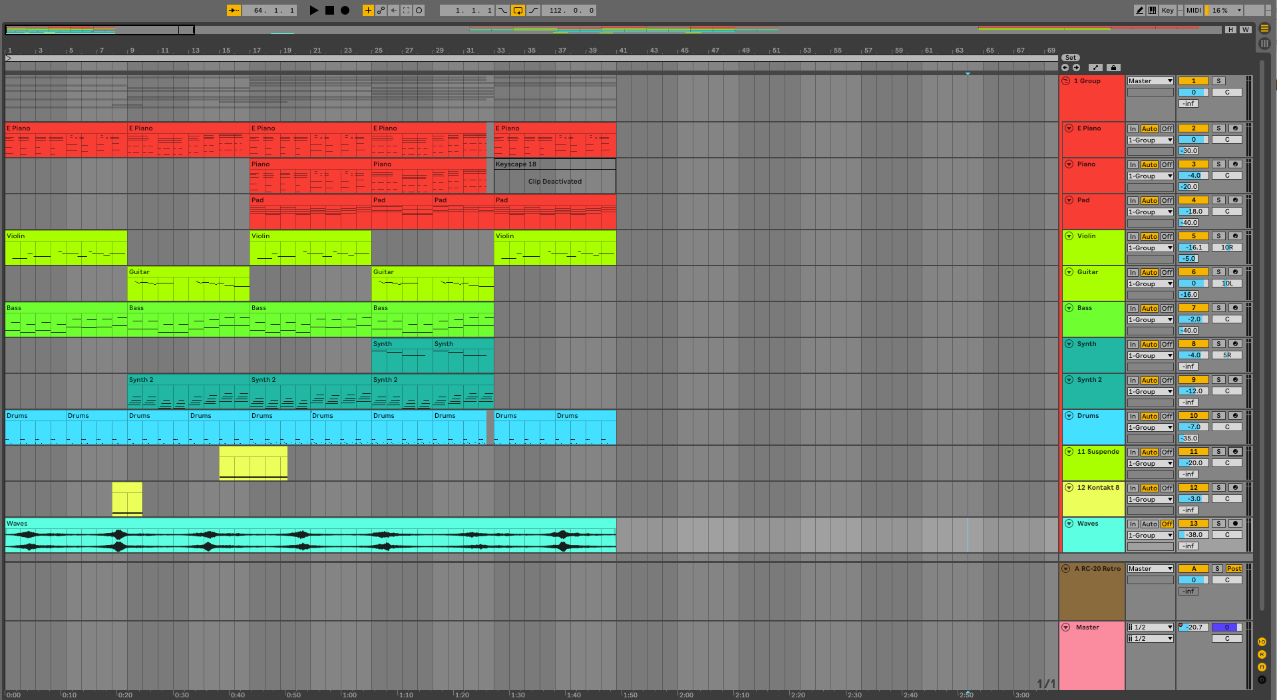Toggle Post button on RC-20 Retro return
The width and height of the screenshot is (1277, 700).
[x=1234, y=569]
